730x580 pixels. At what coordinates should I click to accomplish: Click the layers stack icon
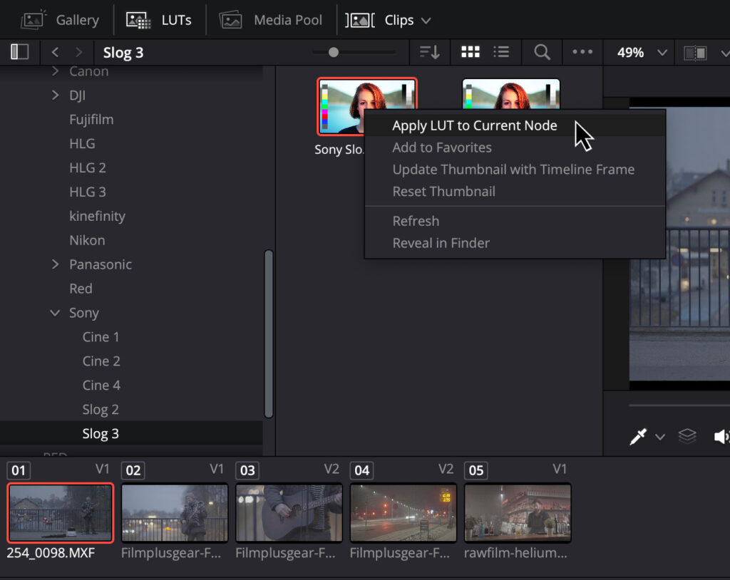click(687, 436)
